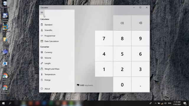Open the Windows Start menu
This screenshot has height=106, width=189.
3,103
